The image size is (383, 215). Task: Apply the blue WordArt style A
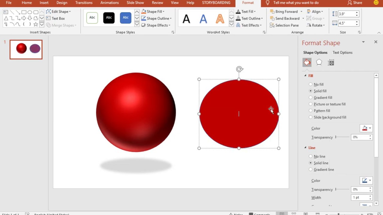[203, 19]
